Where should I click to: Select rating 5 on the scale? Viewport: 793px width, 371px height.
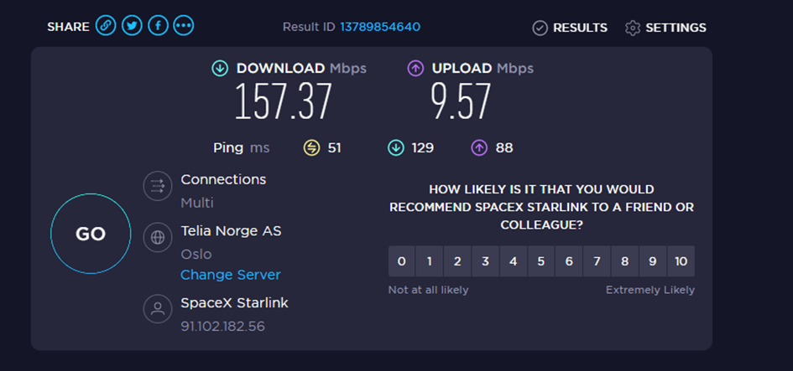pyautogui.click(x=541, y=261)
